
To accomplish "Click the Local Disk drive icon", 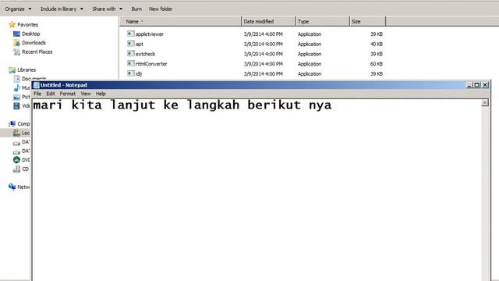I will pyautogui.click(x=16, y=133).
